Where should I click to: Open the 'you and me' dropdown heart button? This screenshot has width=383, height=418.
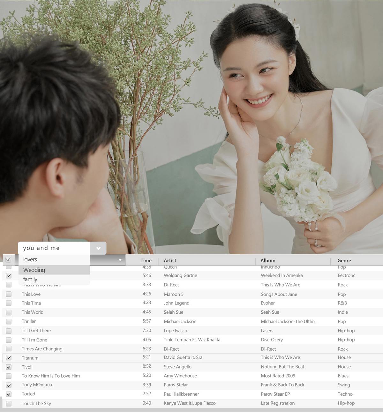pyautogui.click(x=98, y=248)
